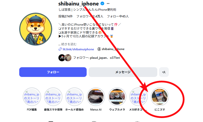The height and width of the screenshot is (122, 203).
Task: Open the PDF編集 story highlight
Action: point(32,97)
